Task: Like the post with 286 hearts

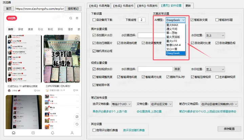Action: point(35,91)
